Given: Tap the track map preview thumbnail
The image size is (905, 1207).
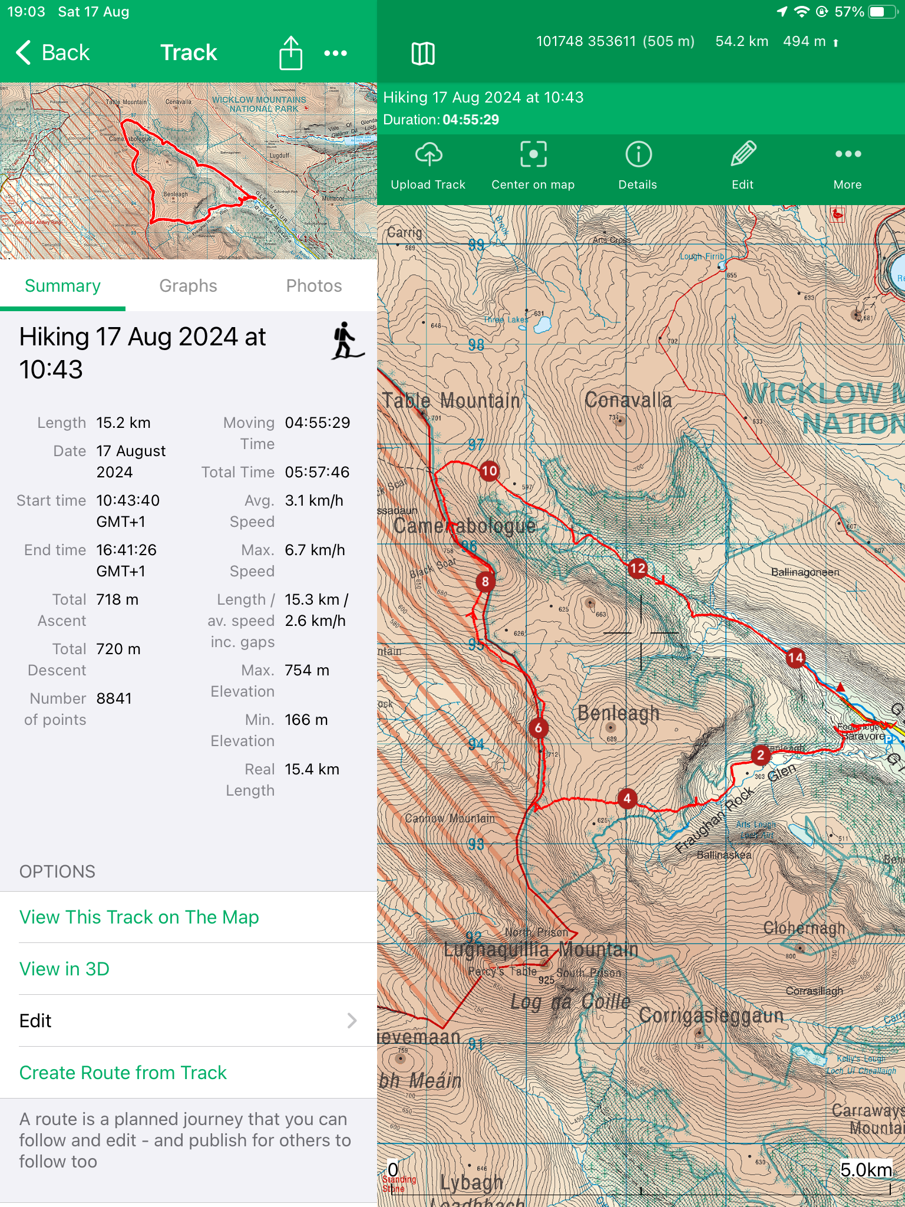Looking at the screenshot, I should (x=189, y=171).
